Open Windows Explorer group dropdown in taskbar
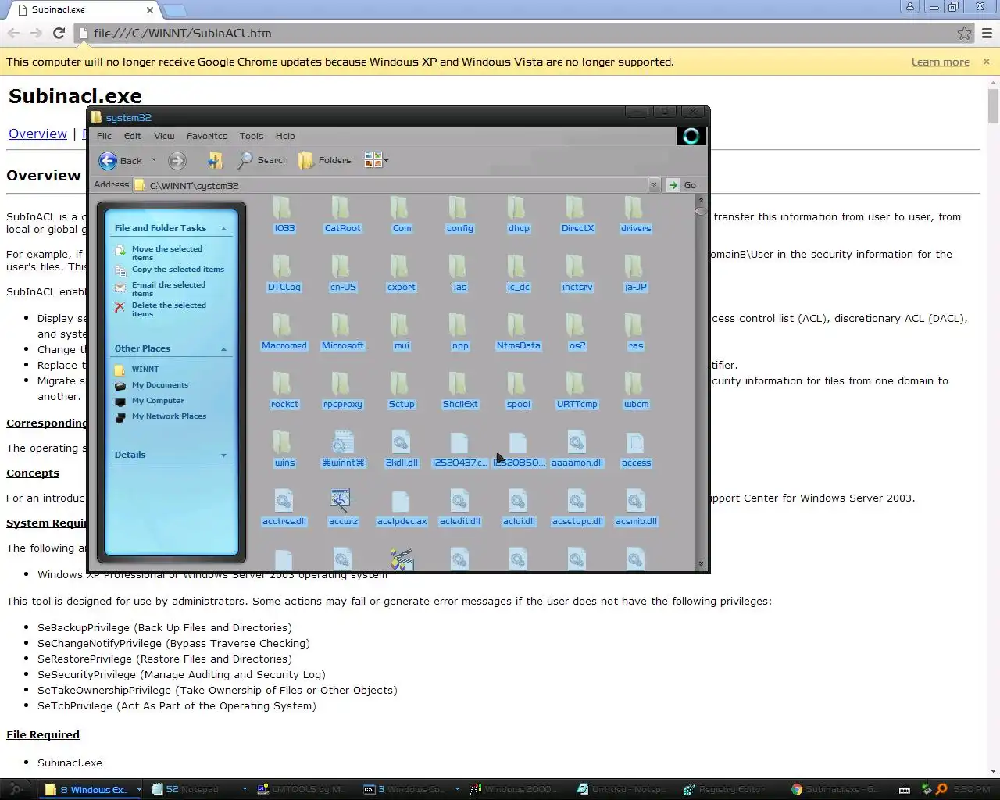 (139, 789)
